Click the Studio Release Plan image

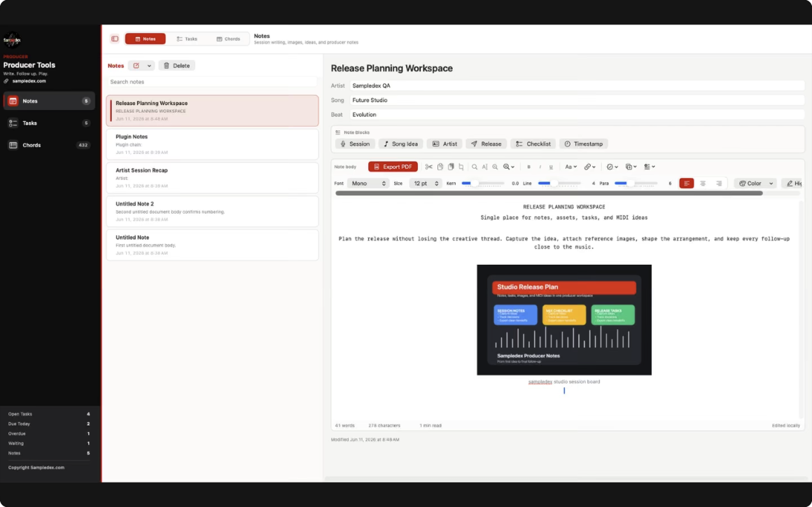tap(564, 320)
